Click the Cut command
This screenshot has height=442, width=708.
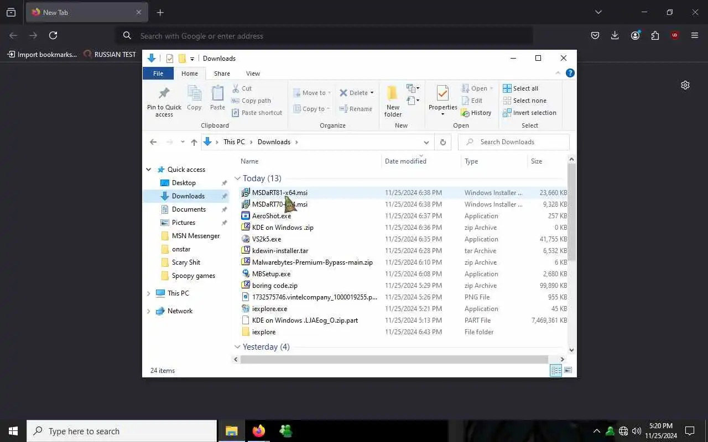click(x=242, y=88)
